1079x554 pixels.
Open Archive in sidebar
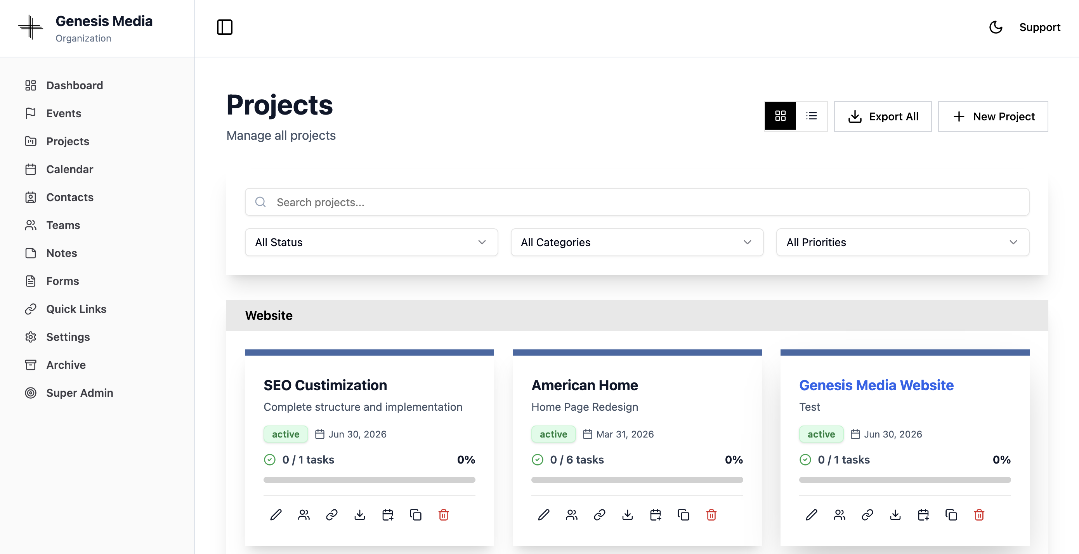pos(97,365)
